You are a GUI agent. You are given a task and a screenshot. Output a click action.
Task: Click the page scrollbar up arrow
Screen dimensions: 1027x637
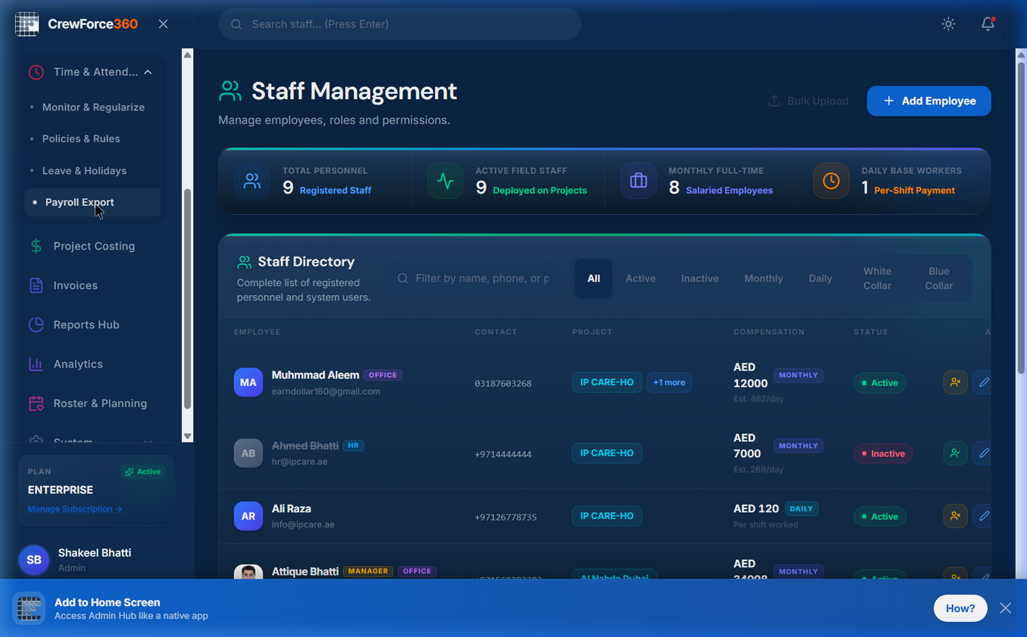pyautogui.click(x=1021, y=54)
